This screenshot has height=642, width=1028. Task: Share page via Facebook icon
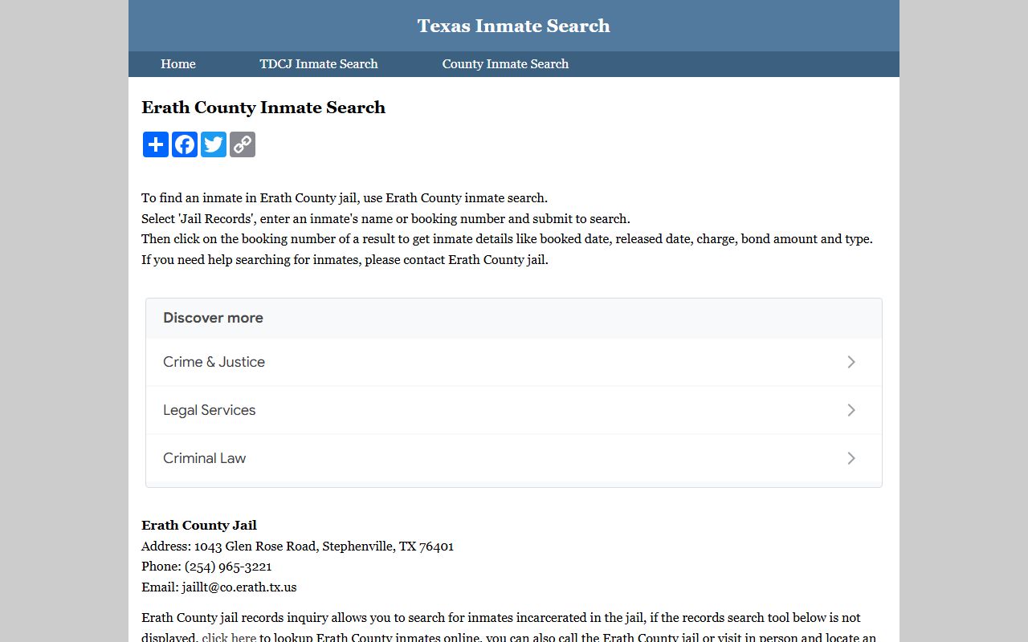point(185,144)
